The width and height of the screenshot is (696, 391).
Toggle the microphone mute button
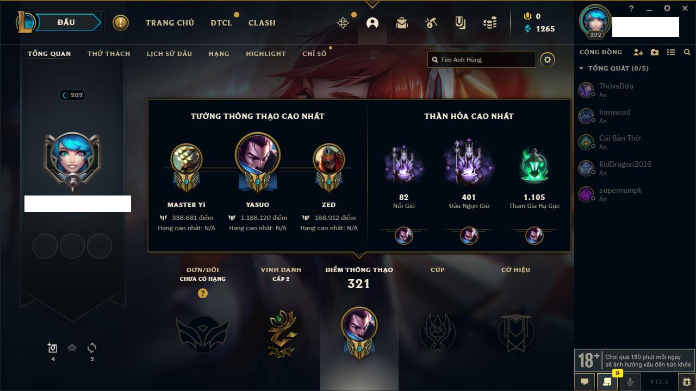click(630, 381)
